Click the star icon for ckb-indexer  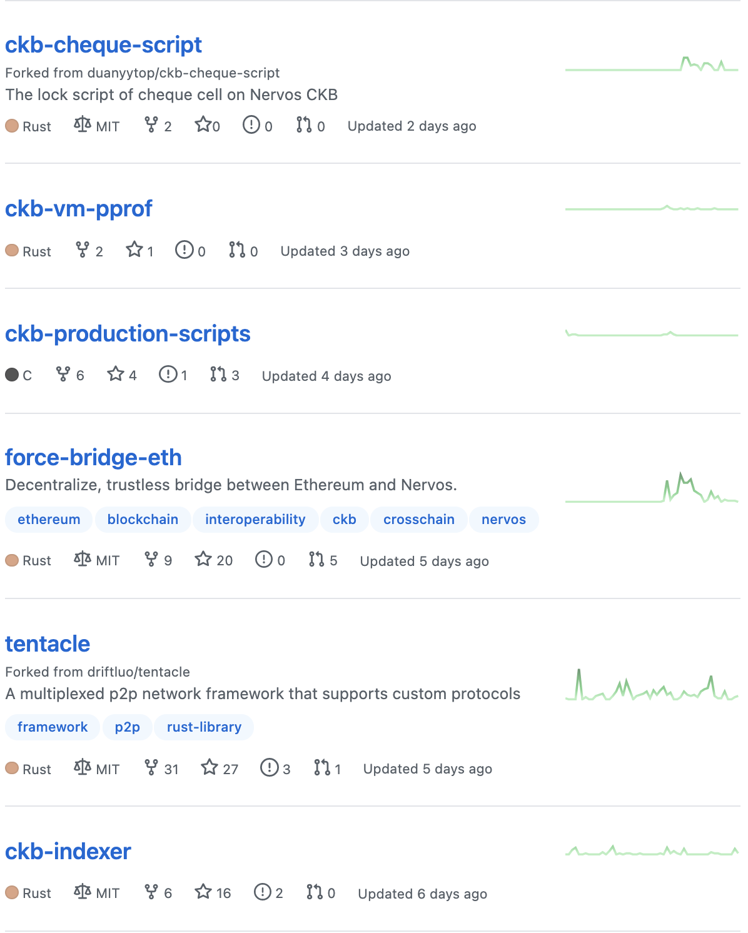click(x=203, y=891)
